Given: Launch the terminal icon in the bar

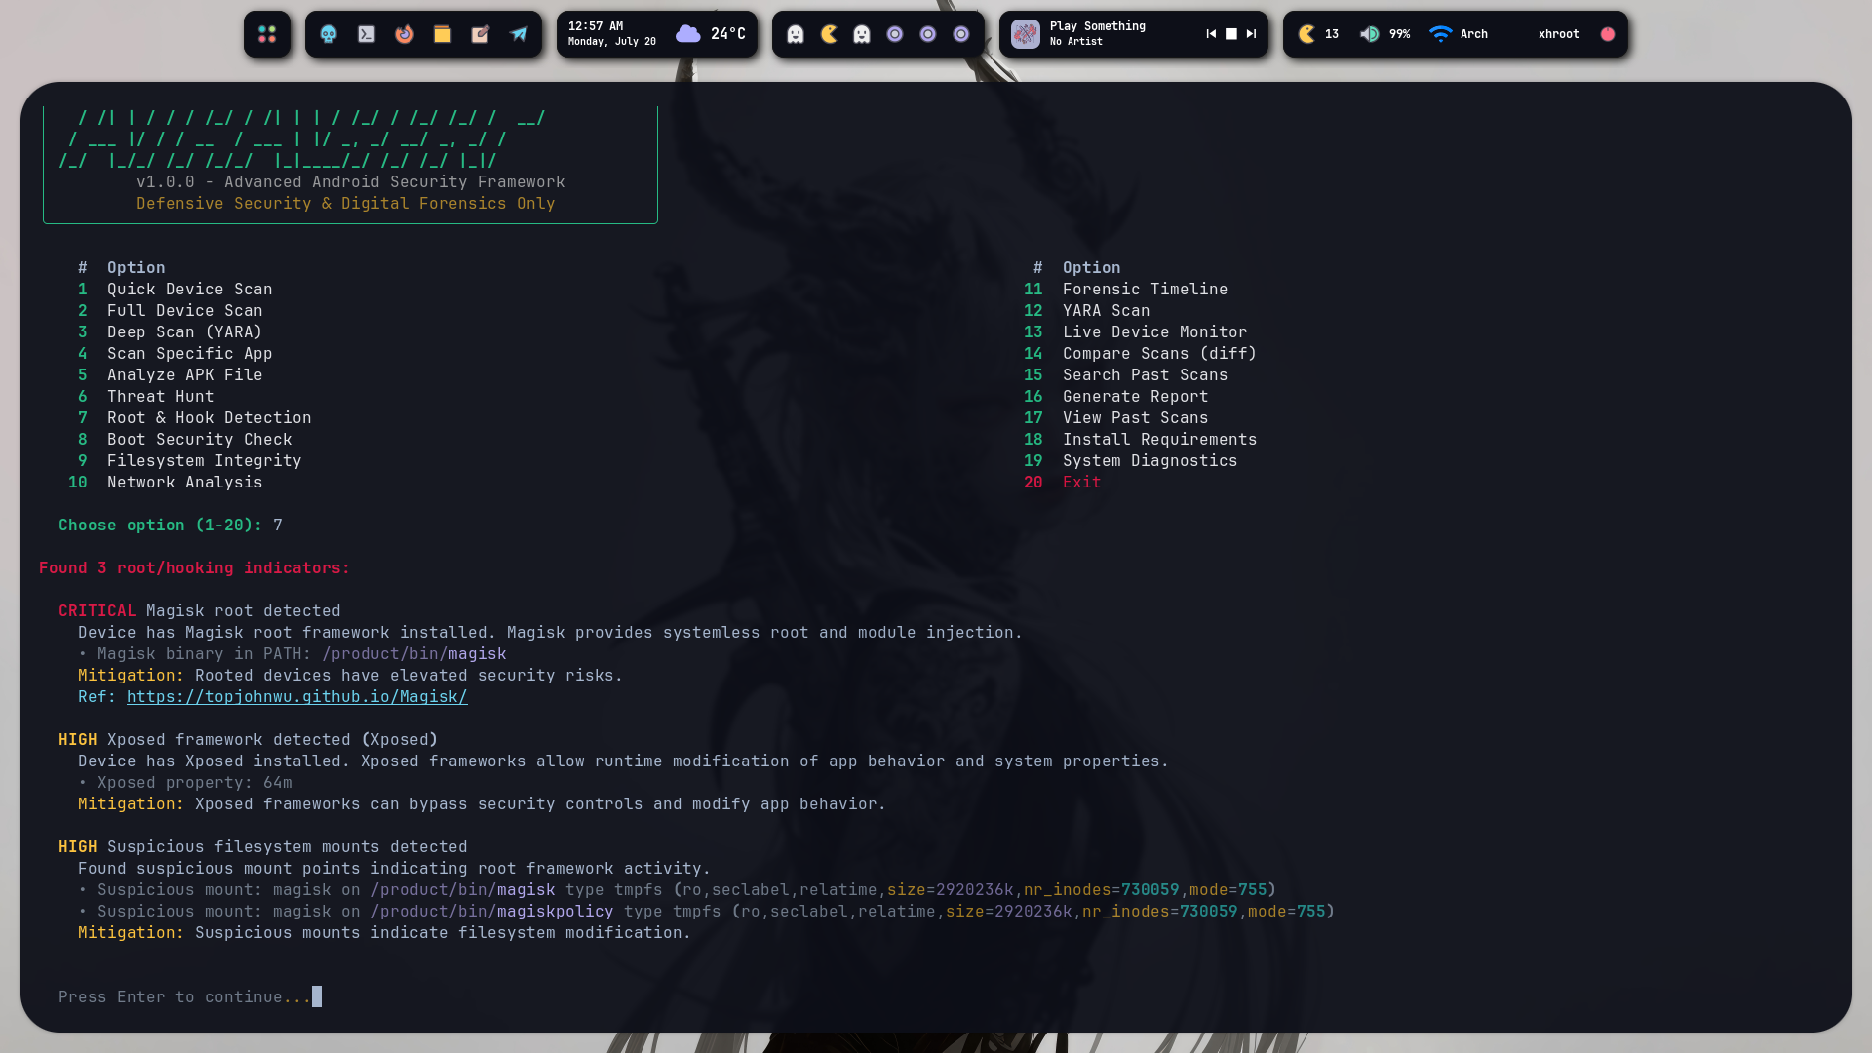Looking at the screenshot, I should [367, 34].
